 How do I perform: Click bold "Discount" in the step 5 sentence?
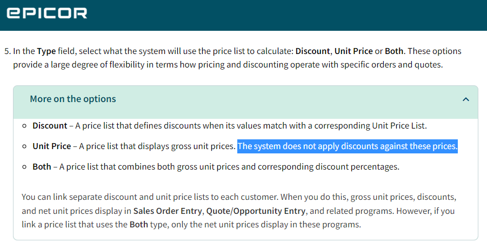click(312, 51)
